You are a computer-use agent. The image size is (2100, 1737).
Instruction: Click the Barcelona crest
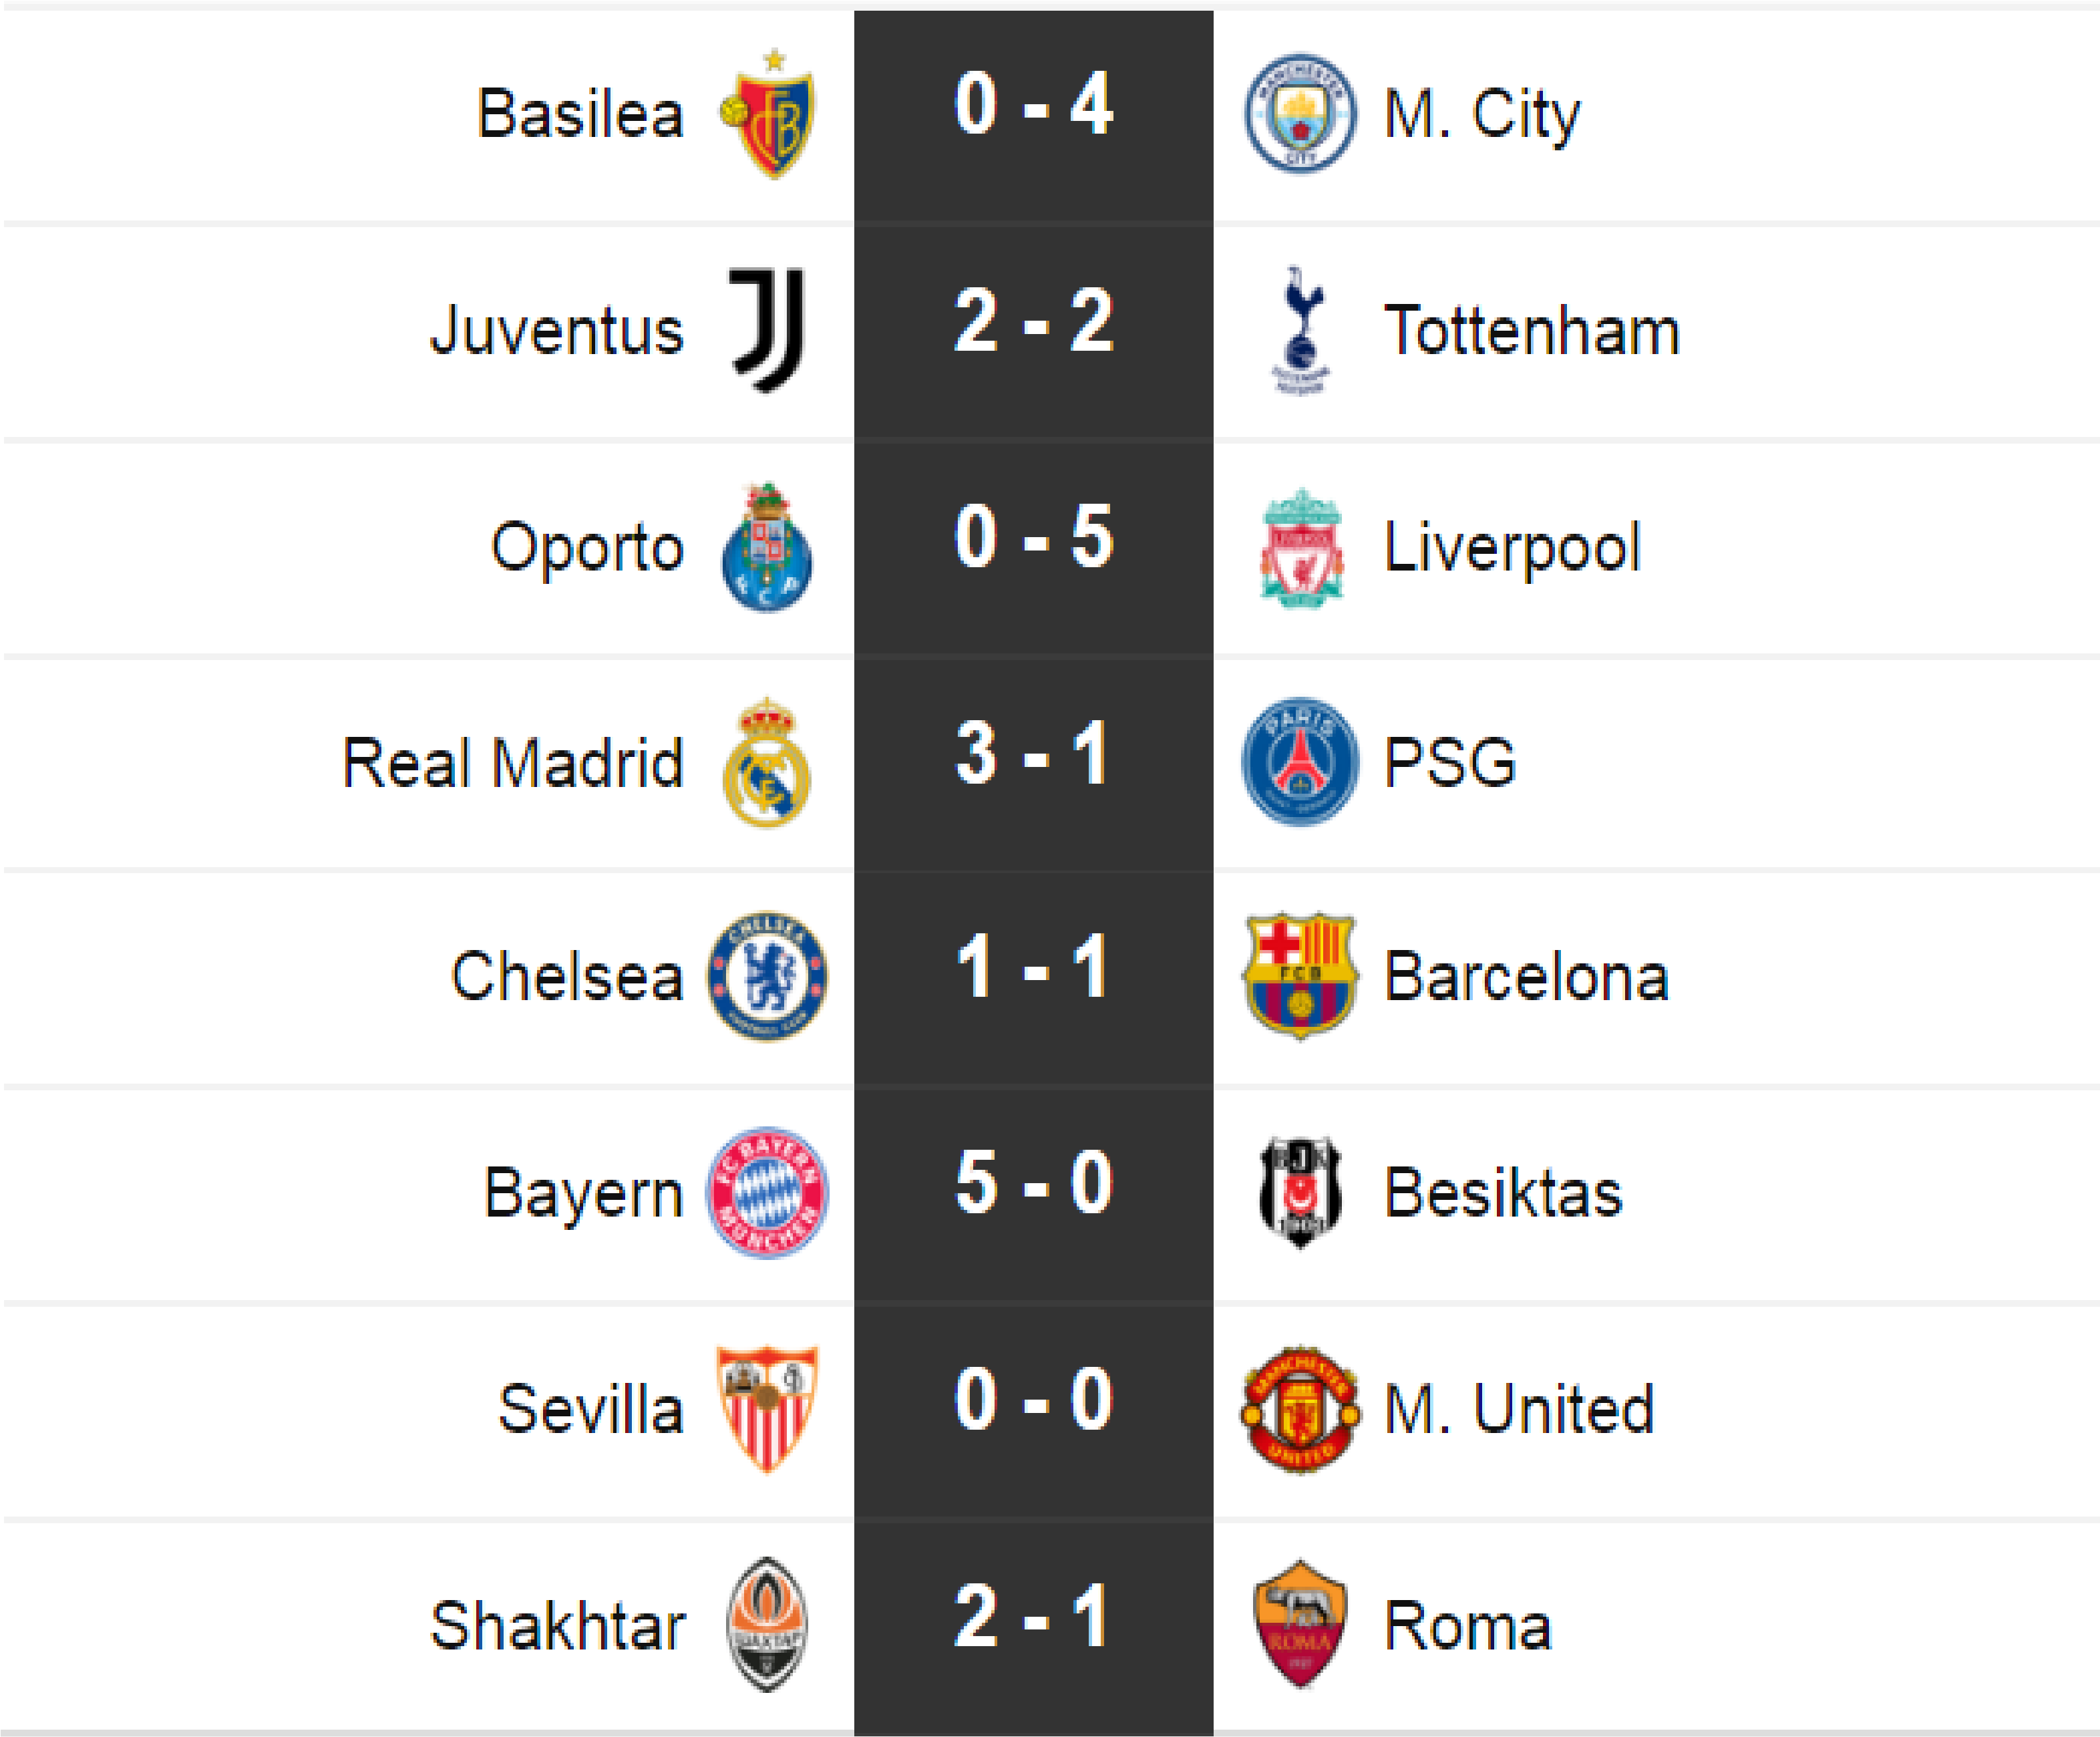pos(1300,976)
